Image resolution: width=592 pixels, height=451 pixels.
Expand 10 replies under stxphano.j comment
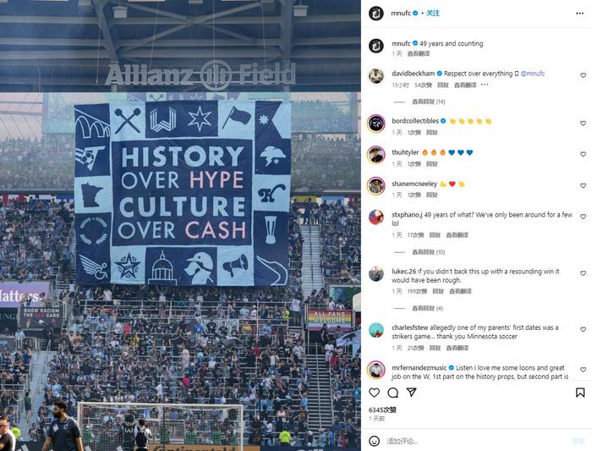coord(428,252)
